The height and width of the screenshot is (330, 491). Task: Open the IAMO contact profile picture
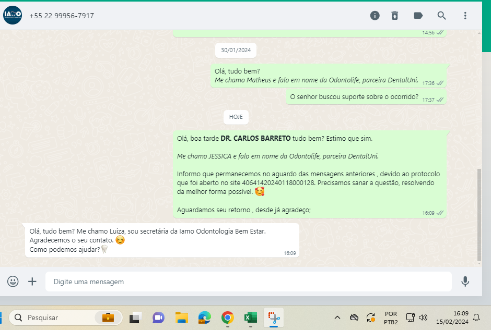[13, 15]
